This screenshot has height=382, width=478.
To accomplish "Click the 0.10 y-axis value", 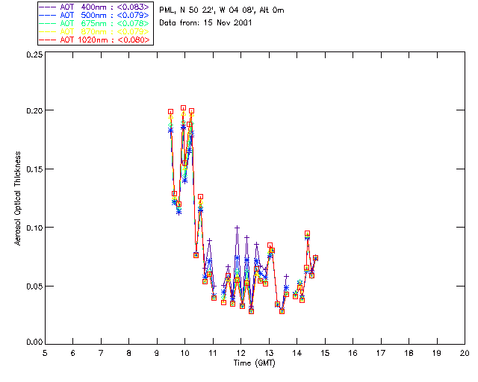I will (x=35, y=228).
